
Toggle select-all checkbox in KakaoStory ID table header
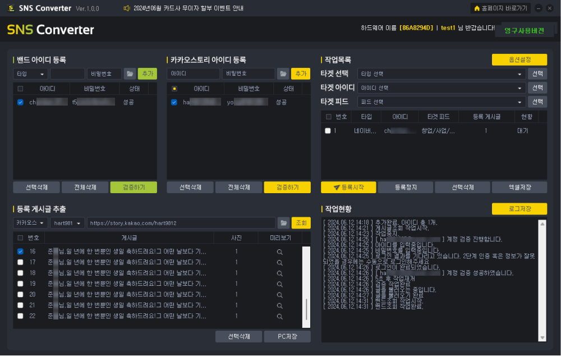click(174, 89)
